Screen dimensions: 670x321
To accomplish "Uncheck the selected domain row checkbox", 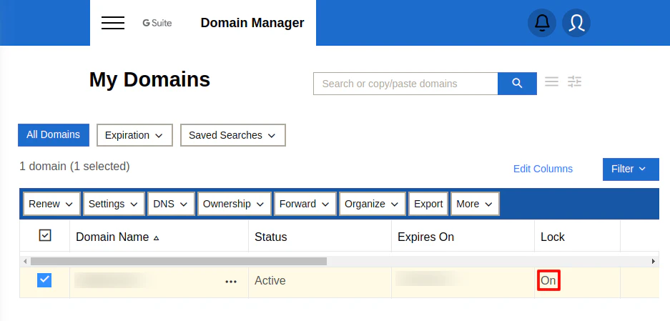I will [x=44, y=280].
